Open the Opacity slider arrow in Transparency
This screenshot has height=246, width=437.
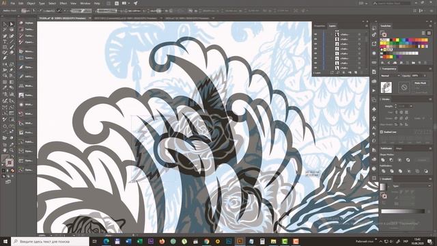(x=425, y=76)
